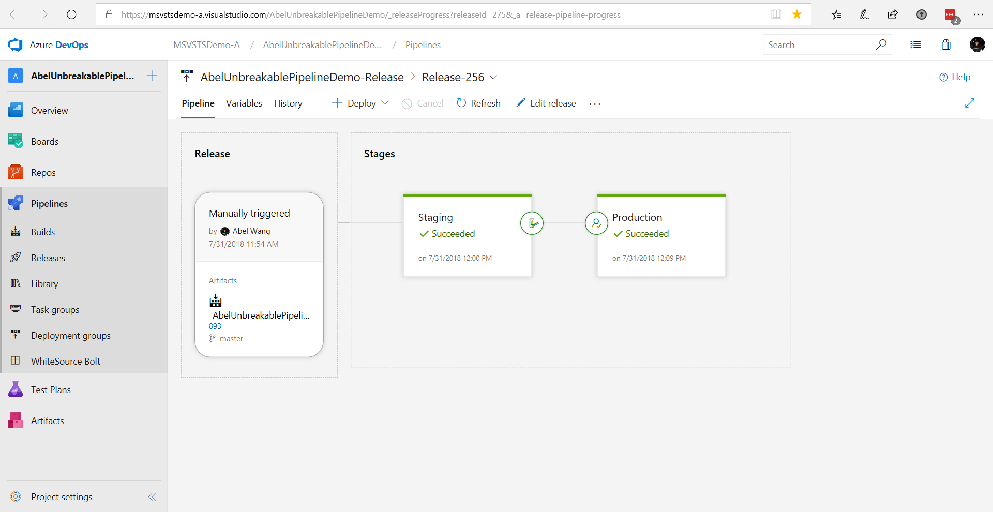This screenshot has width=993, height=512.
Task: Open Deployment groups in sidebar
Action: tap(84, 335)
